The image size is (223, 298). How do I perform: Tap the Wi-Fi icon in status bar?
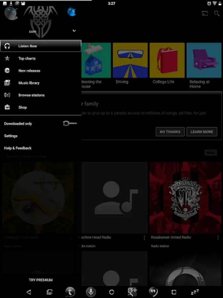coord(215,3)
